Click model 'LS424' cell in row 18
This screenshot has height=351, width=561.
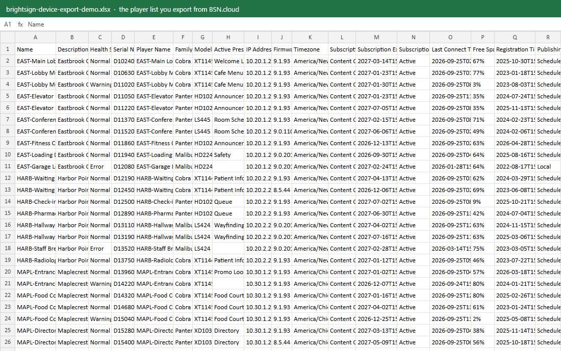pos(202,249)
